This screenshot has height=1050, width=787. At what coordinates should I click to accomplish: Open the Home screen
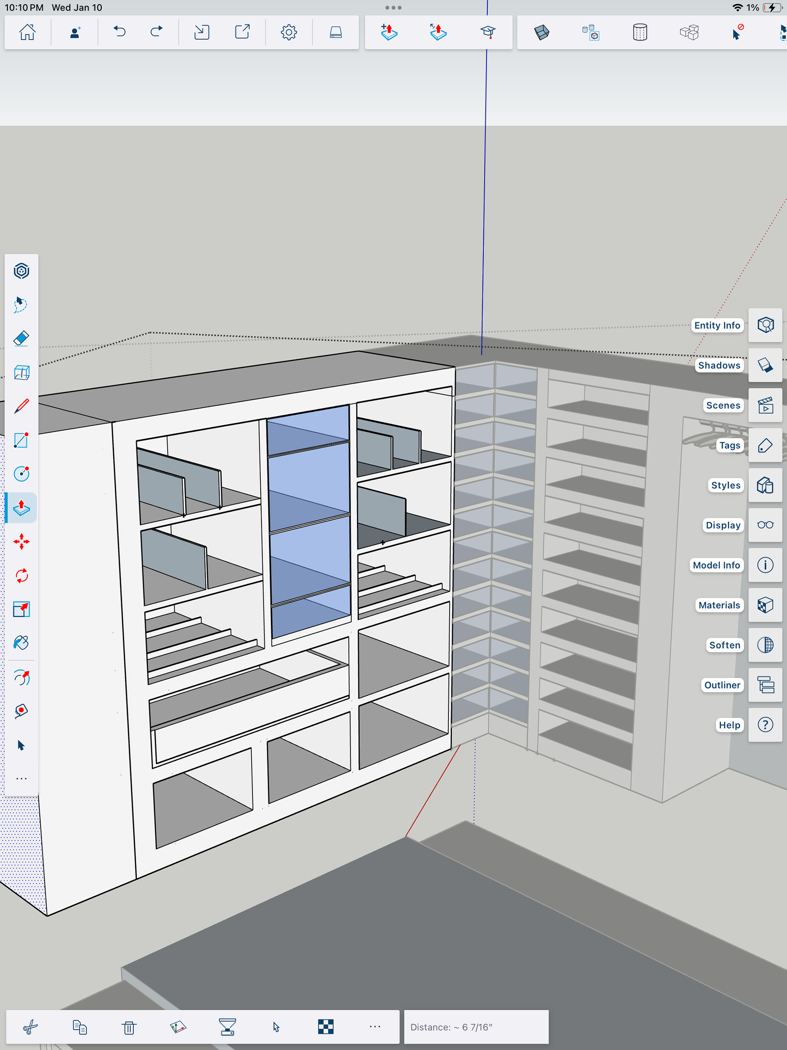[x=27, y=32]
